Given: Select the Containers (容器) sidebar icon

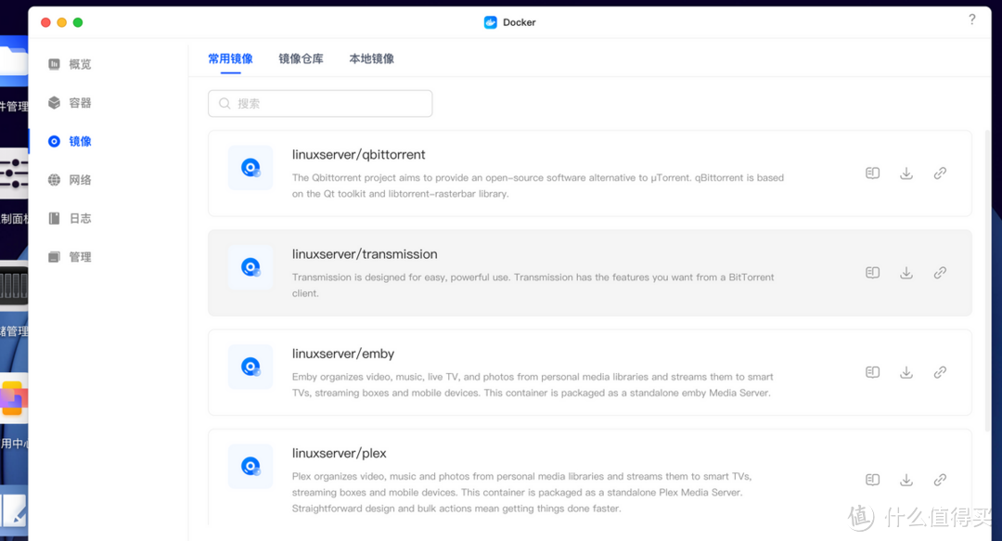Looking at the screenshot, I should [x=54, y=102].
